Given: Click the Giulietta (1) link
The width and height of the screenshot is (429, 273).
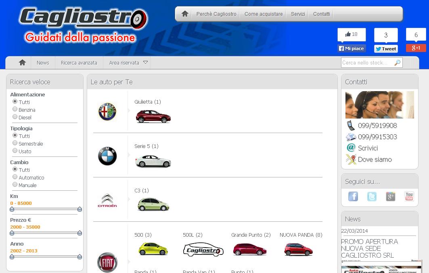Looking at the screenshot, I should pos(147,102).
